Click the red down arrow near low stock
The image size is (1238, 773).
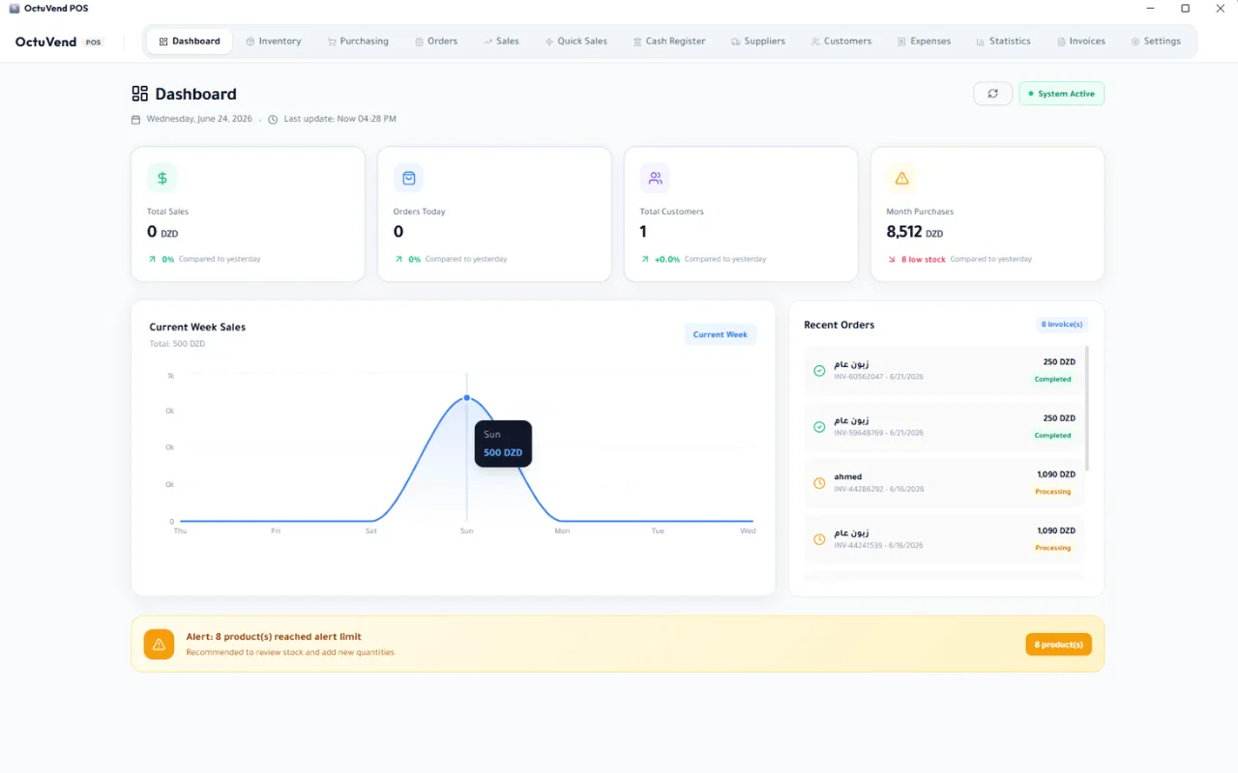892,259
